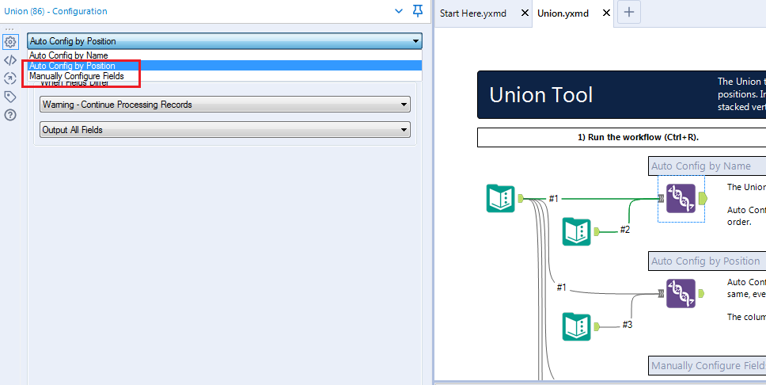Click the Manually Configure Fields container header
Viewport: 766px width, 385px height.
707,365
